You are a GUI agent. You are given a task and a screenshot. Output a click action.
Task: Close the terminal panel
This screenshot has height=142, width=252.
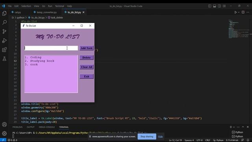(248, 127)
